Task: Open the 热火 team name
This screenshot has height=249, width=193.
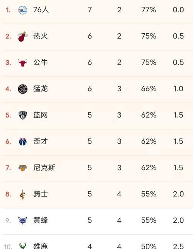Action: [41, 36]
